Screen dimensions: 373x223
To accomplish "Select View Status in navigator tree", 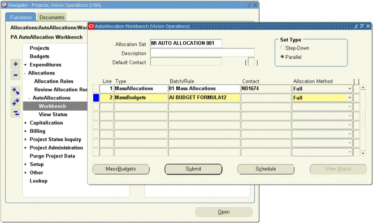I will pos(53,115).
